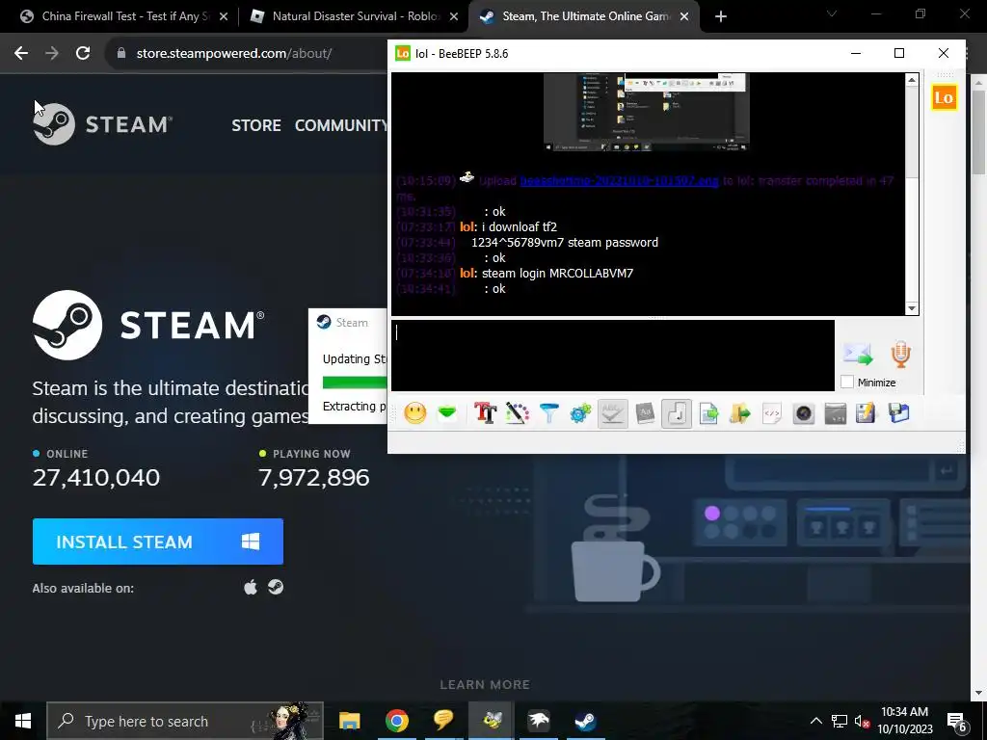Open a new browser tab

tap(721, 17)
